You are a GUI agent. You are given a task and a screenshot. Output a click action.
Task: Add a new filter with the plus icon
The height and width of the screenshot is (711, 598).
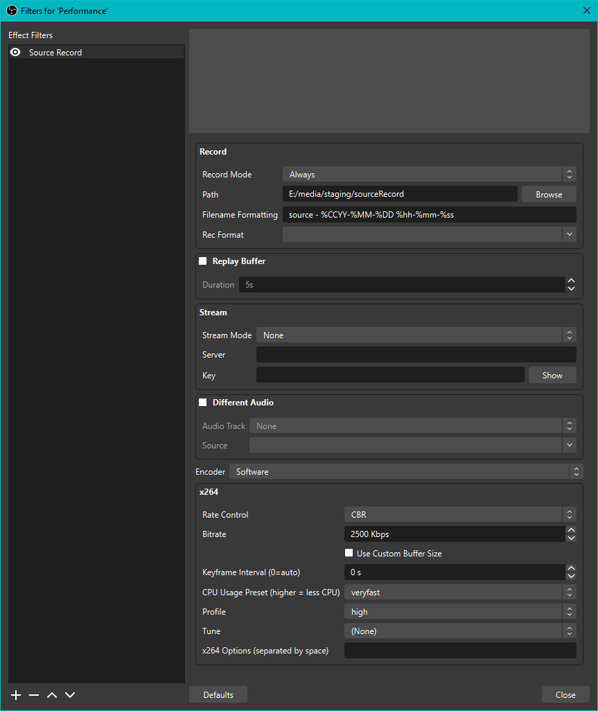[x=15, y=694]
